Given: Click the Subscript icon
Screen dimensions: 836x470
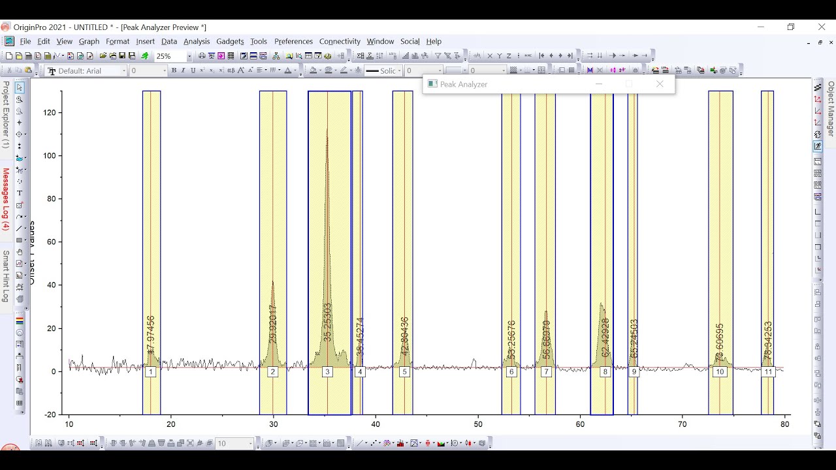Looking at the screenshot, I should tap(212, 70).
